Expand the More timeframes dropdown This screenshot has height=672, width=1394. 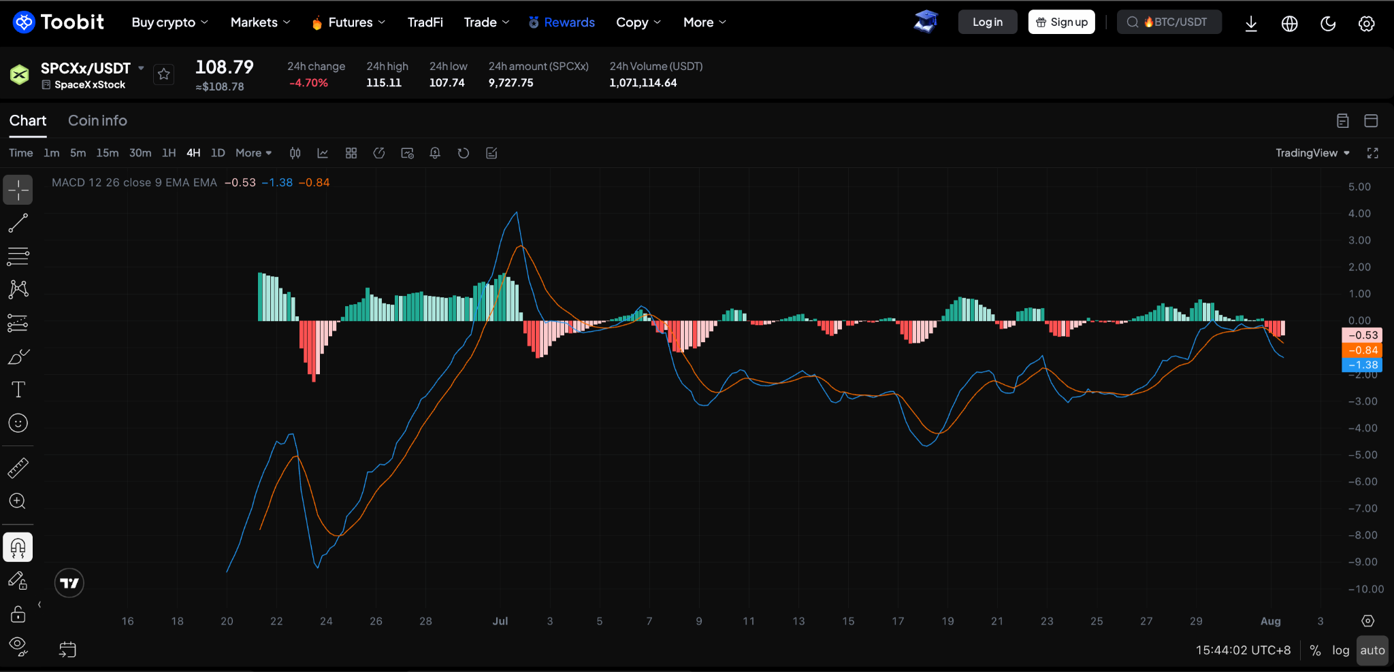(x=254, y=153)
